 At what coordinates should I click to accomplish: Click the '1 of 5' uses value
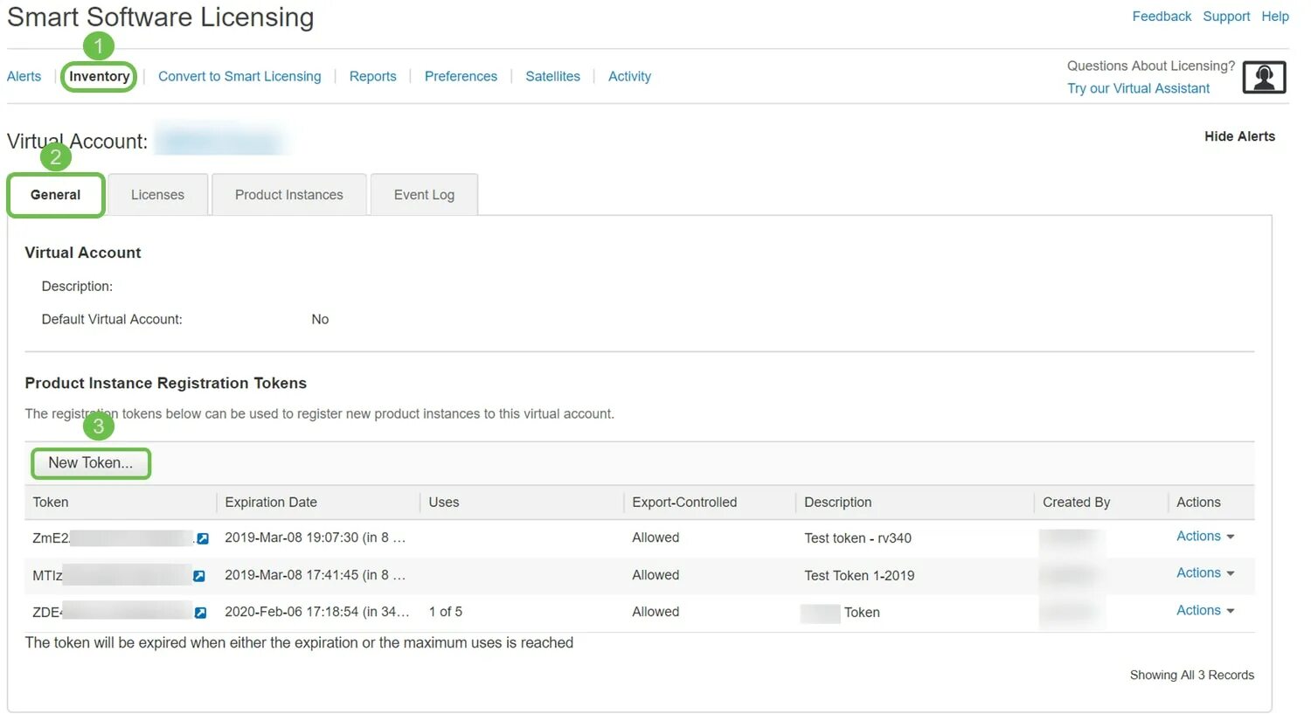click(445, 613)
